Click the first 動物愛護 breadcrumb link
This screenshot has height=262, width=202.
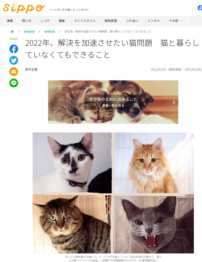pyautogui.click(x=29, y=32)
